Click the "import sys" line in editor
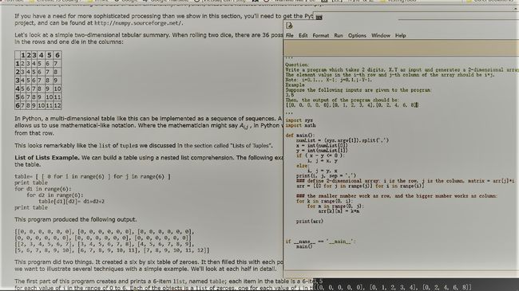Screen dimensions: 519x291 (x=299, y=120)
